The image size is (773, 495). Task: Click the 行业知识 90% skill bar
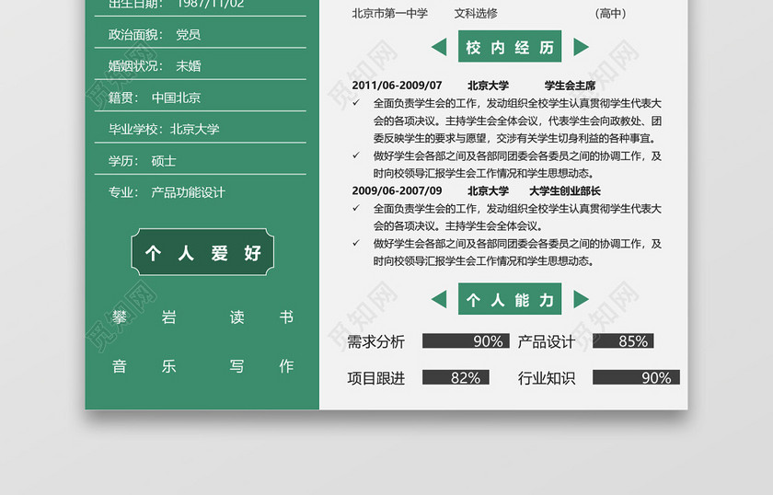pyautogui.click(x=636, y=377)
